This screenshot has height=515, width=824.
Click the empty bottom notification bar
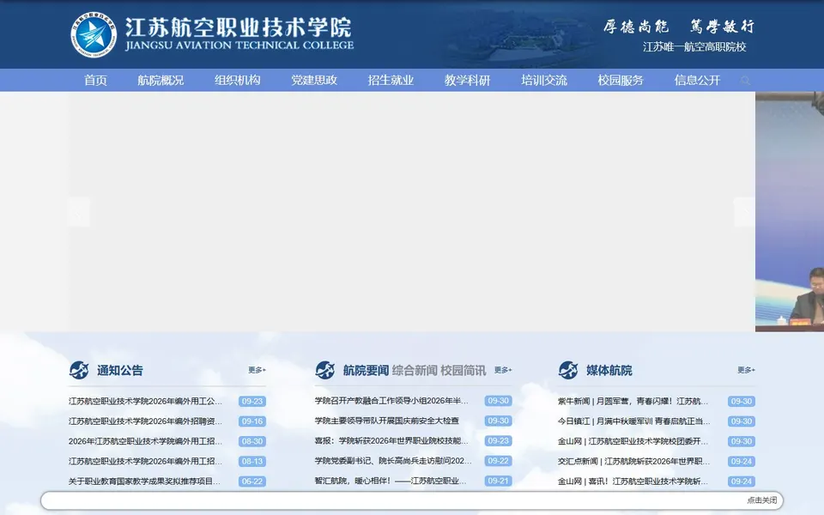pyautogui.click(x=412, y=500)
